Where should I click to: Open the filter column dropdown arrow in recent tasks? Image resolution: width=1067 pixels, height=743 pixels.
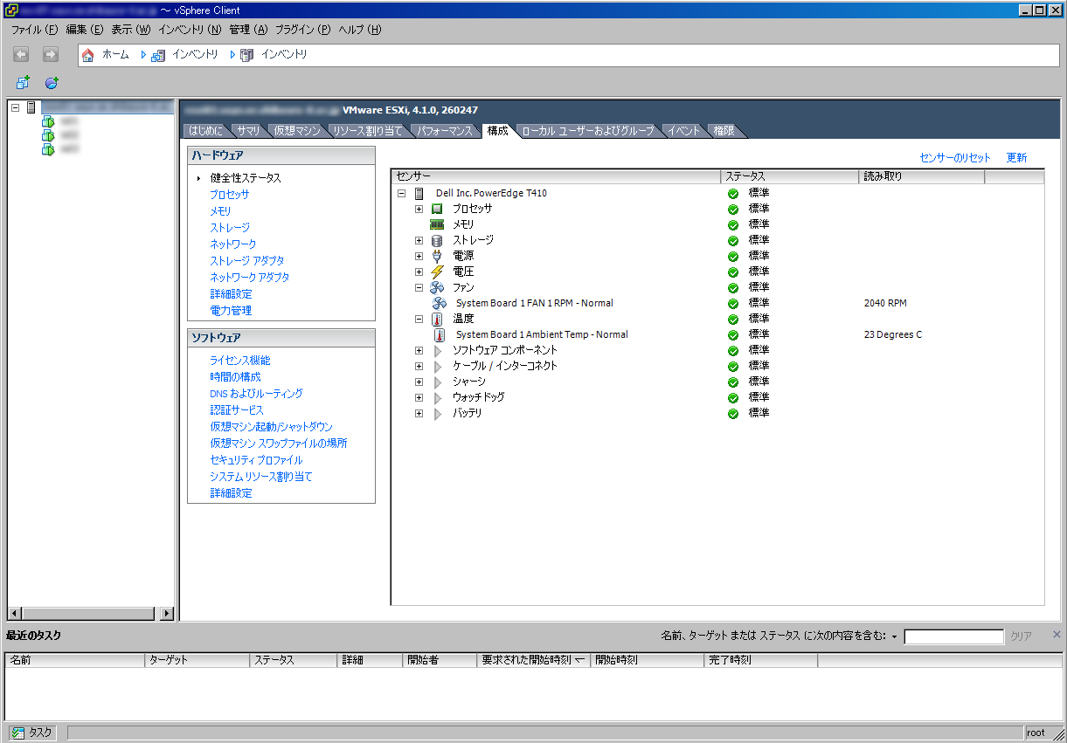pos(895,636)
